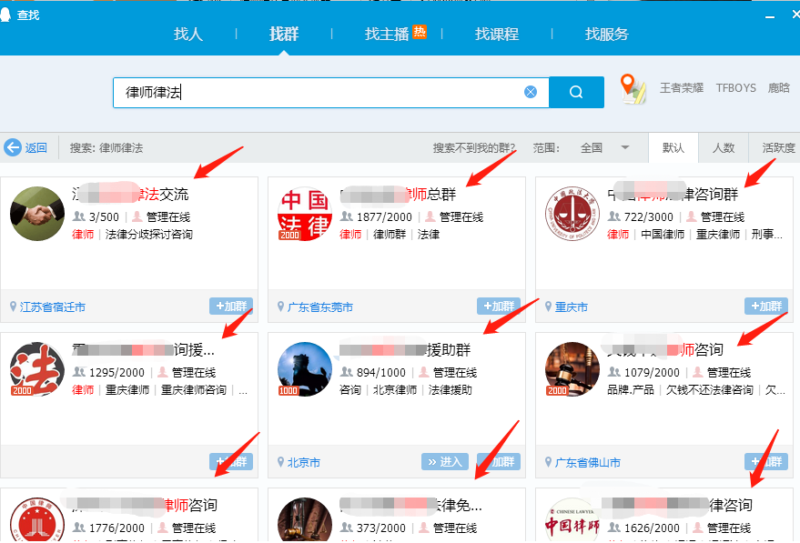
Task: Open the 找课程 tab
Action: click(x=497, y=34)
